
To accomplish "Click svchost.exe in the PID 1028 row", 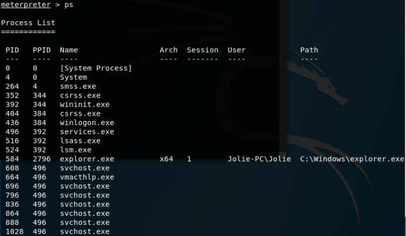I will point(84,231).
